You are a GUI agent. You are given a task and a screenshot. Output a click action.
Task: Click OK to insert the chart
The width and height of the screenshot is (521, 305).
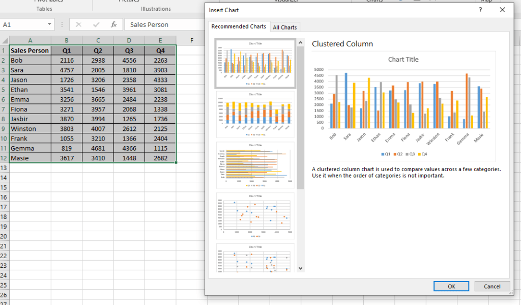[x=451, y=286]
